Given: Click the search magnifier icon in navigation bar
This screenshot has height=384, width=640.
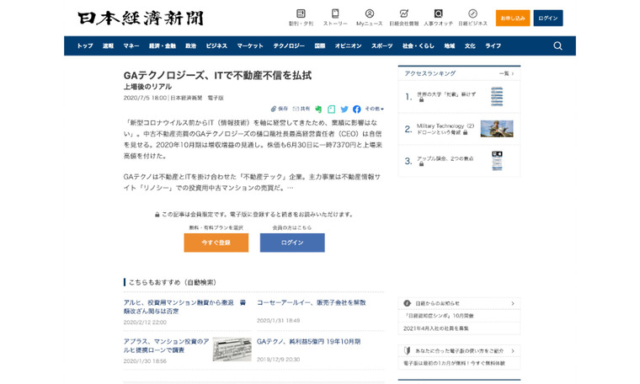Looking at the screenshot, I should click(557, 45).
